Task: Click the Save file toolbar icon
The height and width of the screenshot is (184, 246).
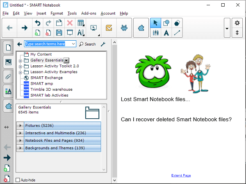Action: point(59,33)
